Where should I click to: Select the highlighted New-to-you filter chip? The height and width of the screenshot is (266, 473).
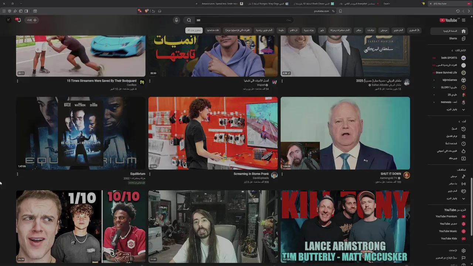pos(194,30)
